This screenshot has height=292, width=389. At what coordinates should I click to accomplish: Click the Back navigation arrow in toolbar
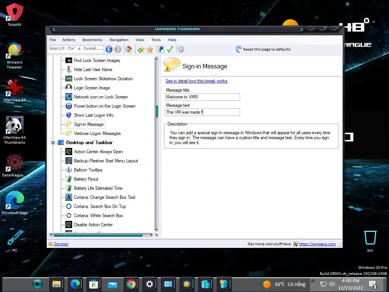tap(109, 49)
